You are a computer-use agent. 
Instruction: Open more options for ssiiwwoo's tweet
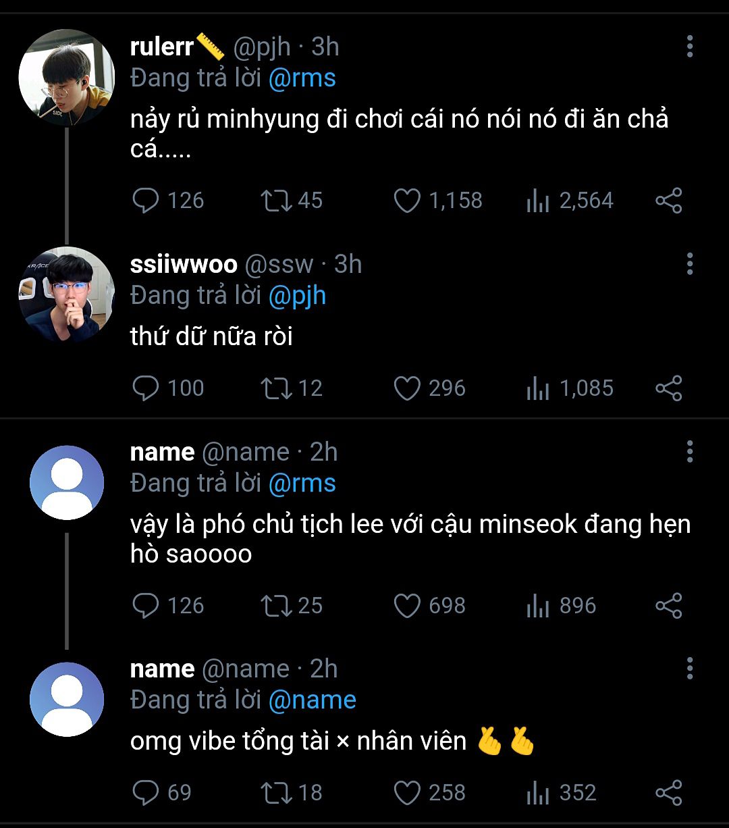(x=689, y=263)
